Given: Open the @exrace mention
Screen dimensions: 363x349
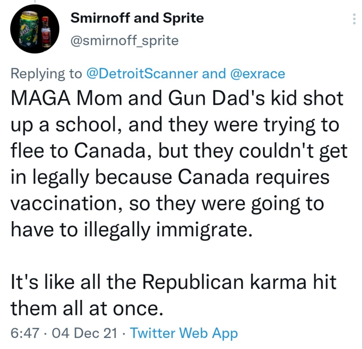Looking at the screenshot, I should tap(258, 73).
